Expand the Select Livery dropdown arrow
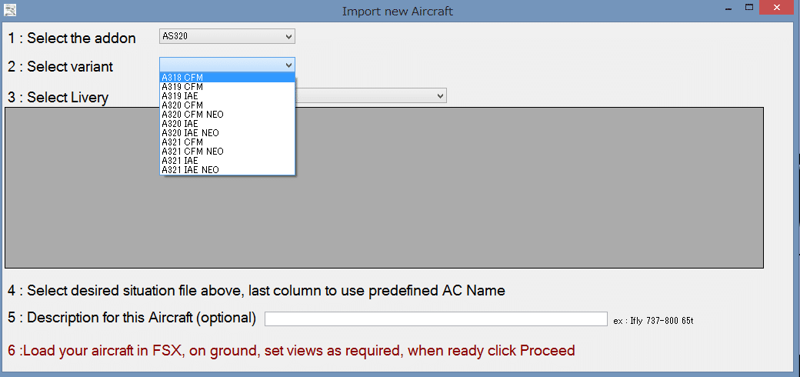This screenshot has width=800, height=377. point(440,95)
